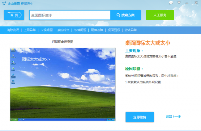Click the 原因诊断 label

tap(134, 69)
